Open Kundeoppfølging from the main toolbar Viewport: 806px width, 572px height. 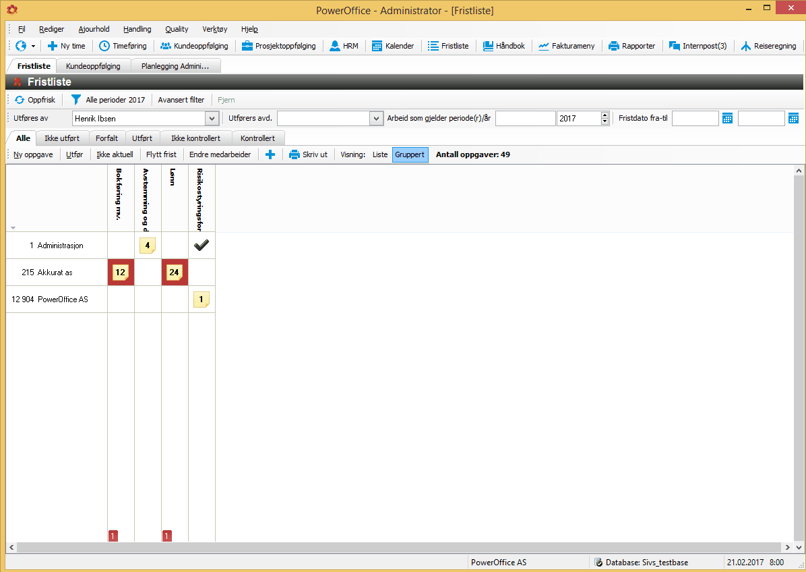pyautogui.click(x=194, y=46)
